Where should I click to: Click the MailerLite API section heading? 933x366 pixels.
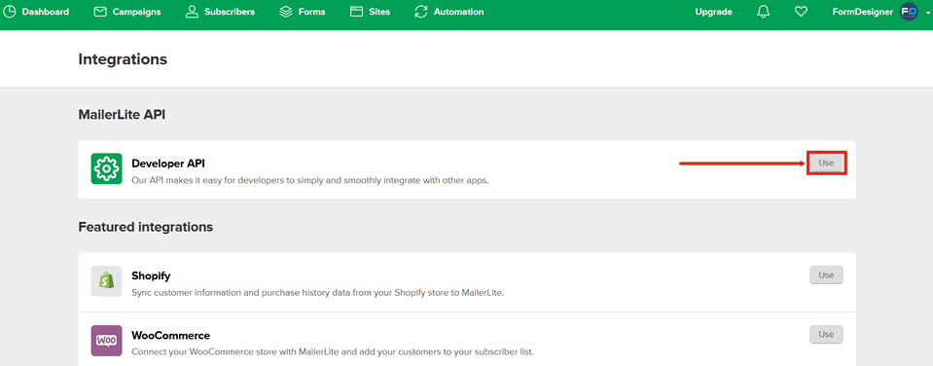(x=122, y=115)
